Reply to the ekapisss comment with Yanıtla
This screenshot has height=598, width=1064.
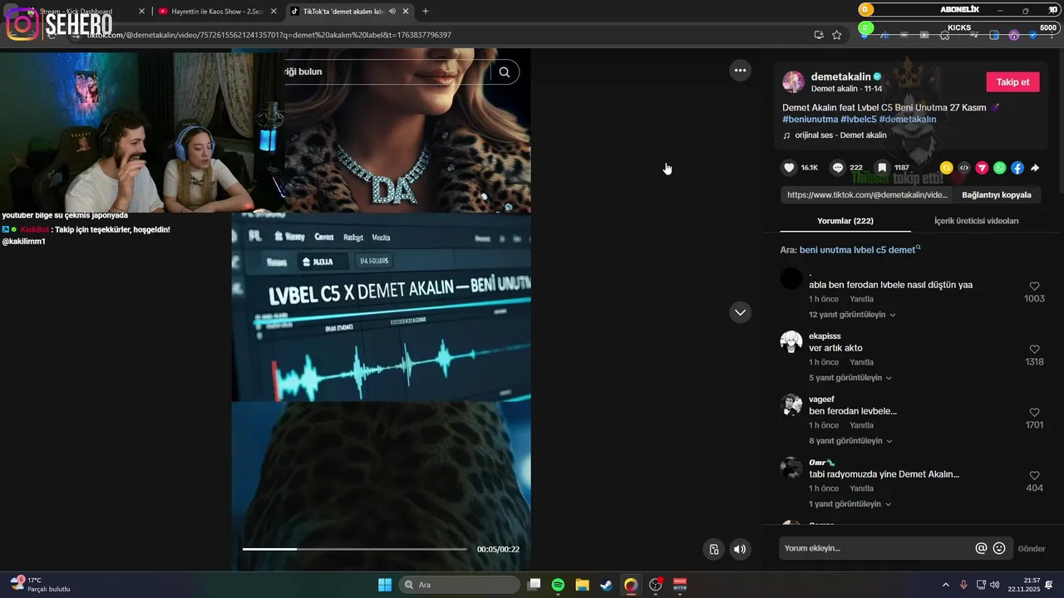coord(861,362)
